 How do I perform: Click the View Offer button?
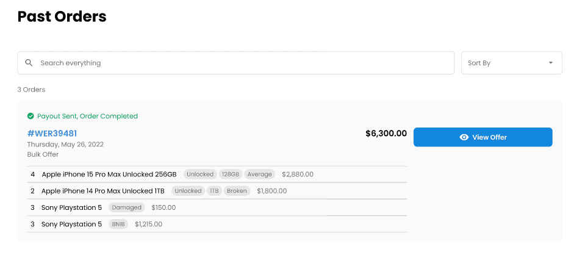click(x=483, y=137)
